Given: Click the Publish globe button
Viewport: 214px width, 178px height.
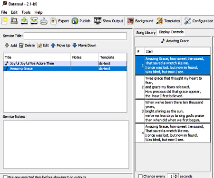Looking at the screenshot, I should click(81, 21).
